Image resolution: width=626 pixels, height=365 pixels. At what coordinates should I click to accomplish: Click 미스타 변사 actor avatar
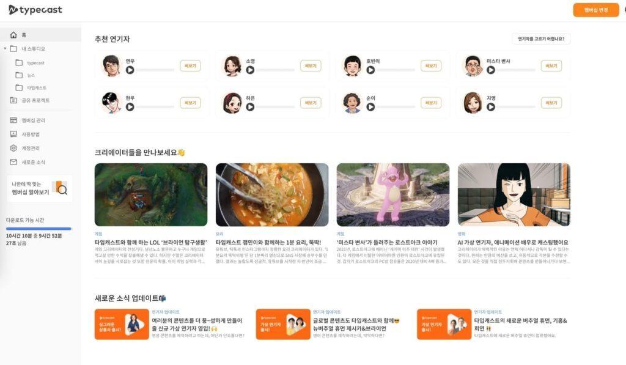[473, 65]
